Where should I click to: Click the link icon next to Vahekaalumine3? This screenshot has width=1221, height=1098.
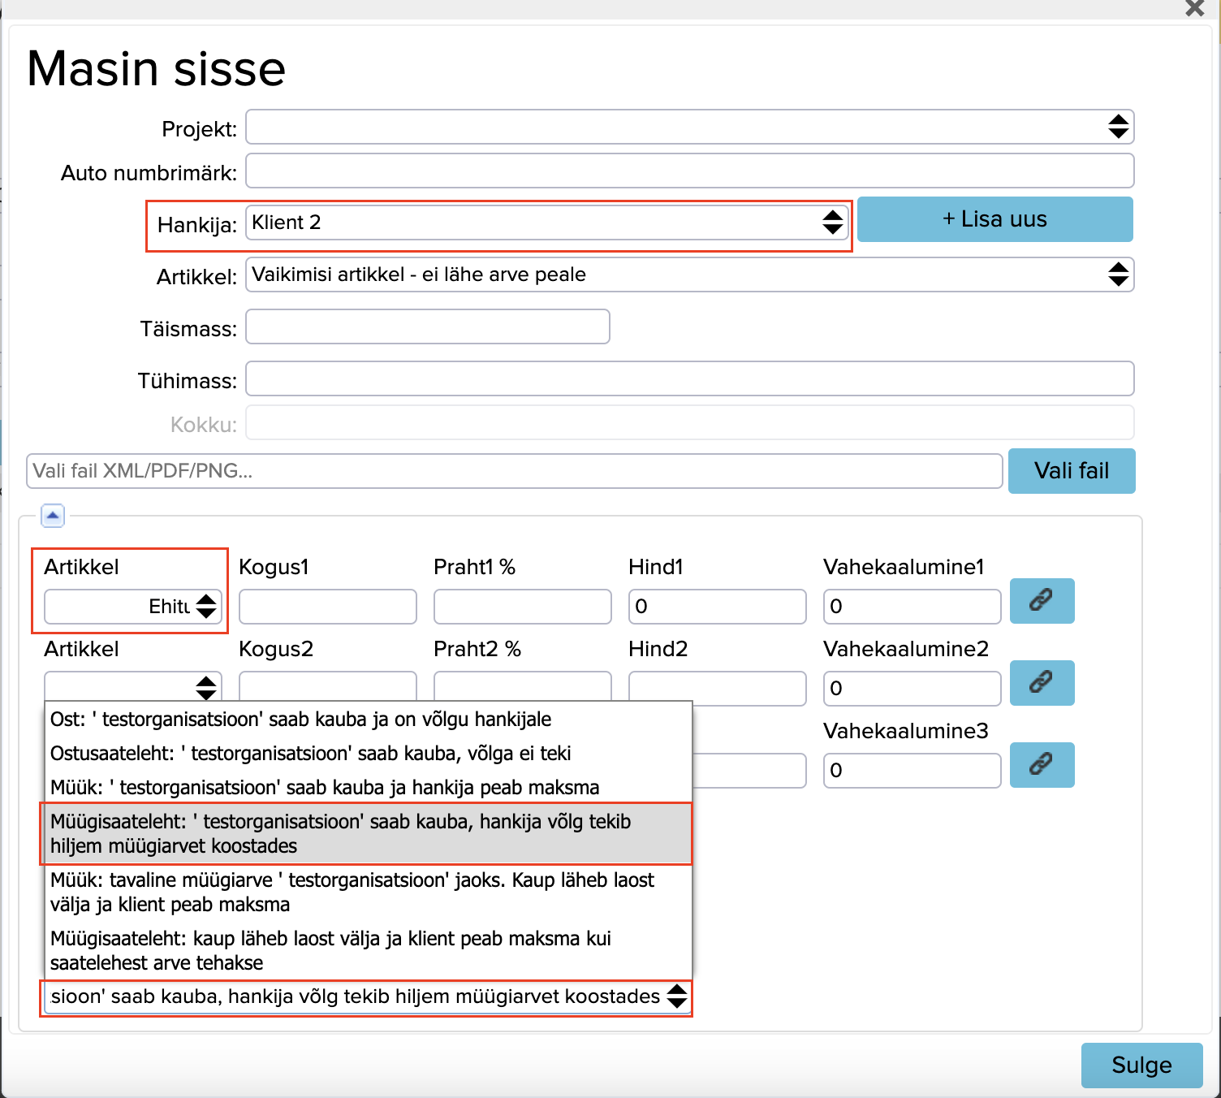pyautogui.click(x=1042, y=765)
